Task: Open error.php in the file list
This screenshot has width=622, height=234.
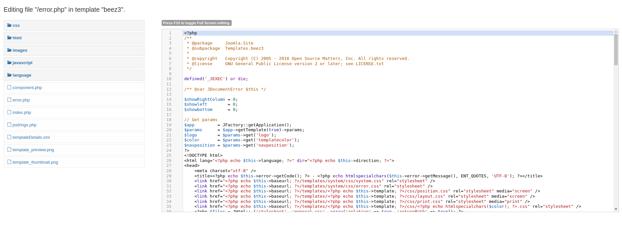Action: pyautogui.click(x=74, y=100)
